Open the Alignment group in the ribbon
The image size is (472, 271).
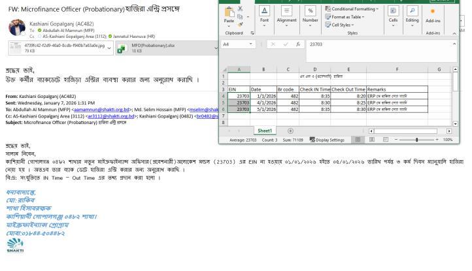(x=286, y=14)
